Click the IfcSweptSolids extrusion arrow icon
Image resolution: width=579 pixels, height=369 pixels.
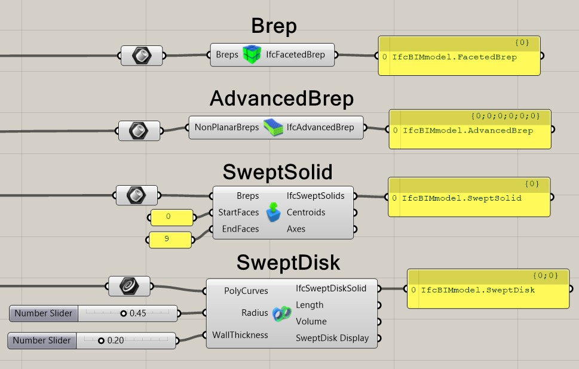[273, 213]
